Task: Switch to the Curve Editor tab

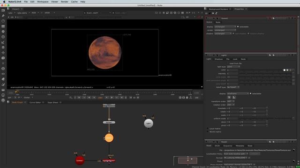Action: pos(35,103)
